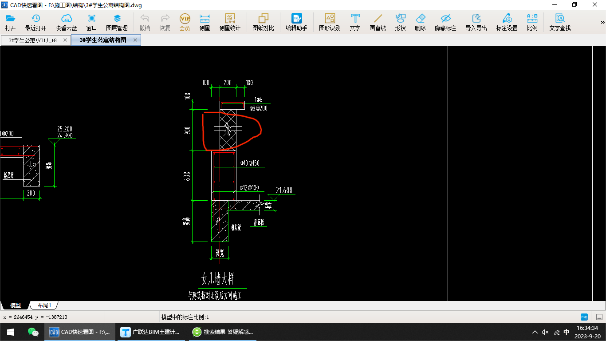Select the 文字 text tool
606x341 pixels.
355,22
